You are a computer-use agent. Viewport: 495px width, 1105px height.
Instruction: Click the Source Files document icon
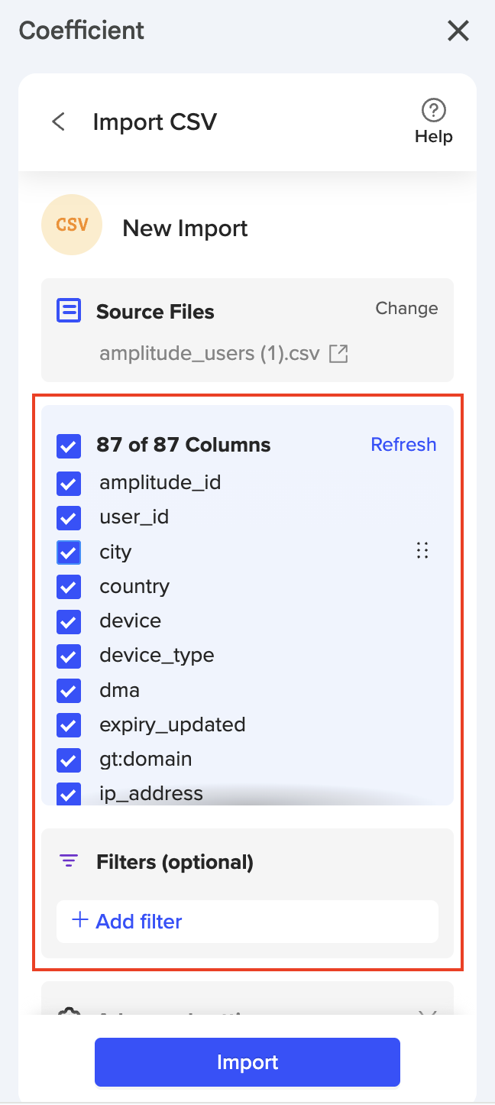68,309
